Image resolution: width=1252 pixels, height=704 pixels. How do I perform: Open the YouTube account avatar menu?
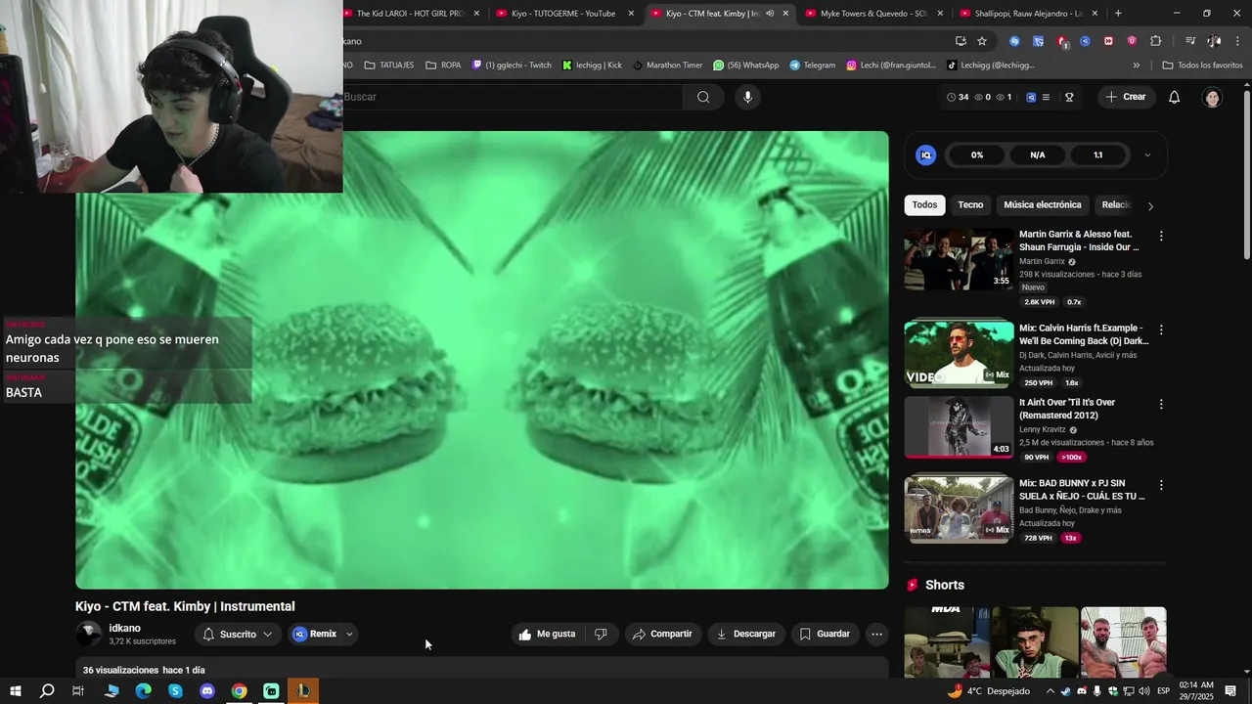point(1213,97)
